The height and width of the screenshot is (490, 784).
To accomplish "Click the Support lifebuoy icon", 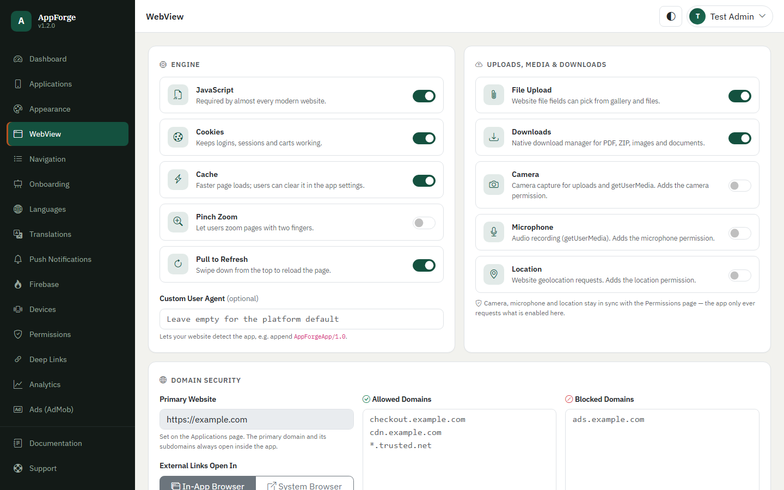I will (x=18, y=468).
